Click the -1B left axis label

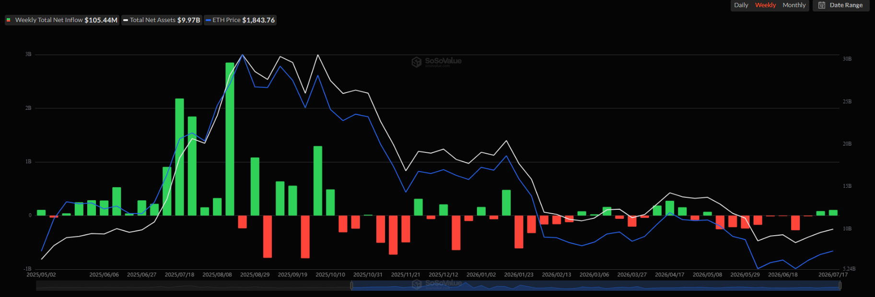point(27,269)
